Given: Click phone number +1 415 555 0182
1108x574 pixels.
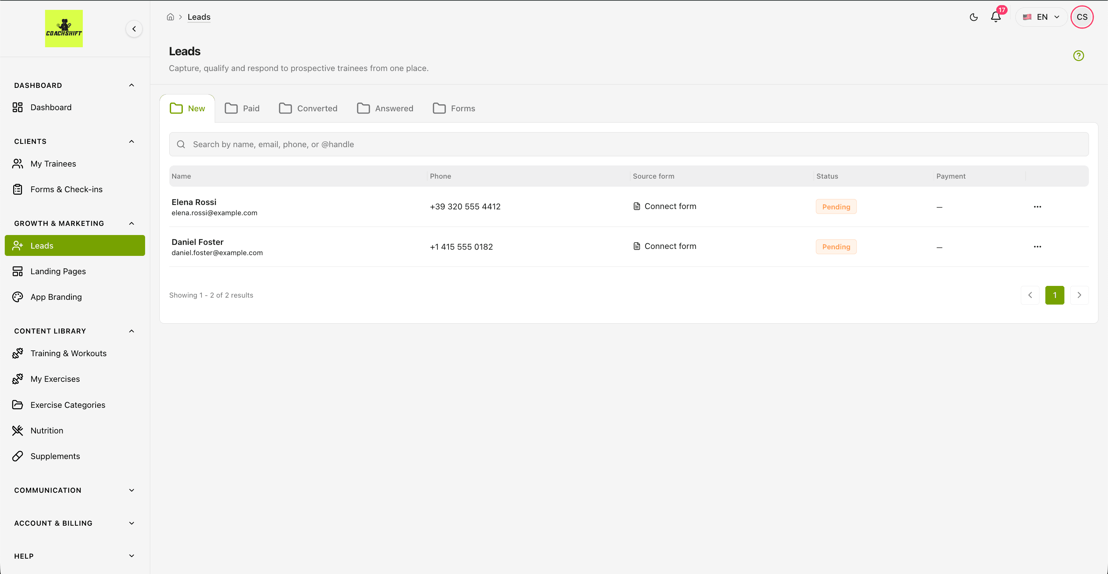Looking at the screenshot, I should click(461, 247).
